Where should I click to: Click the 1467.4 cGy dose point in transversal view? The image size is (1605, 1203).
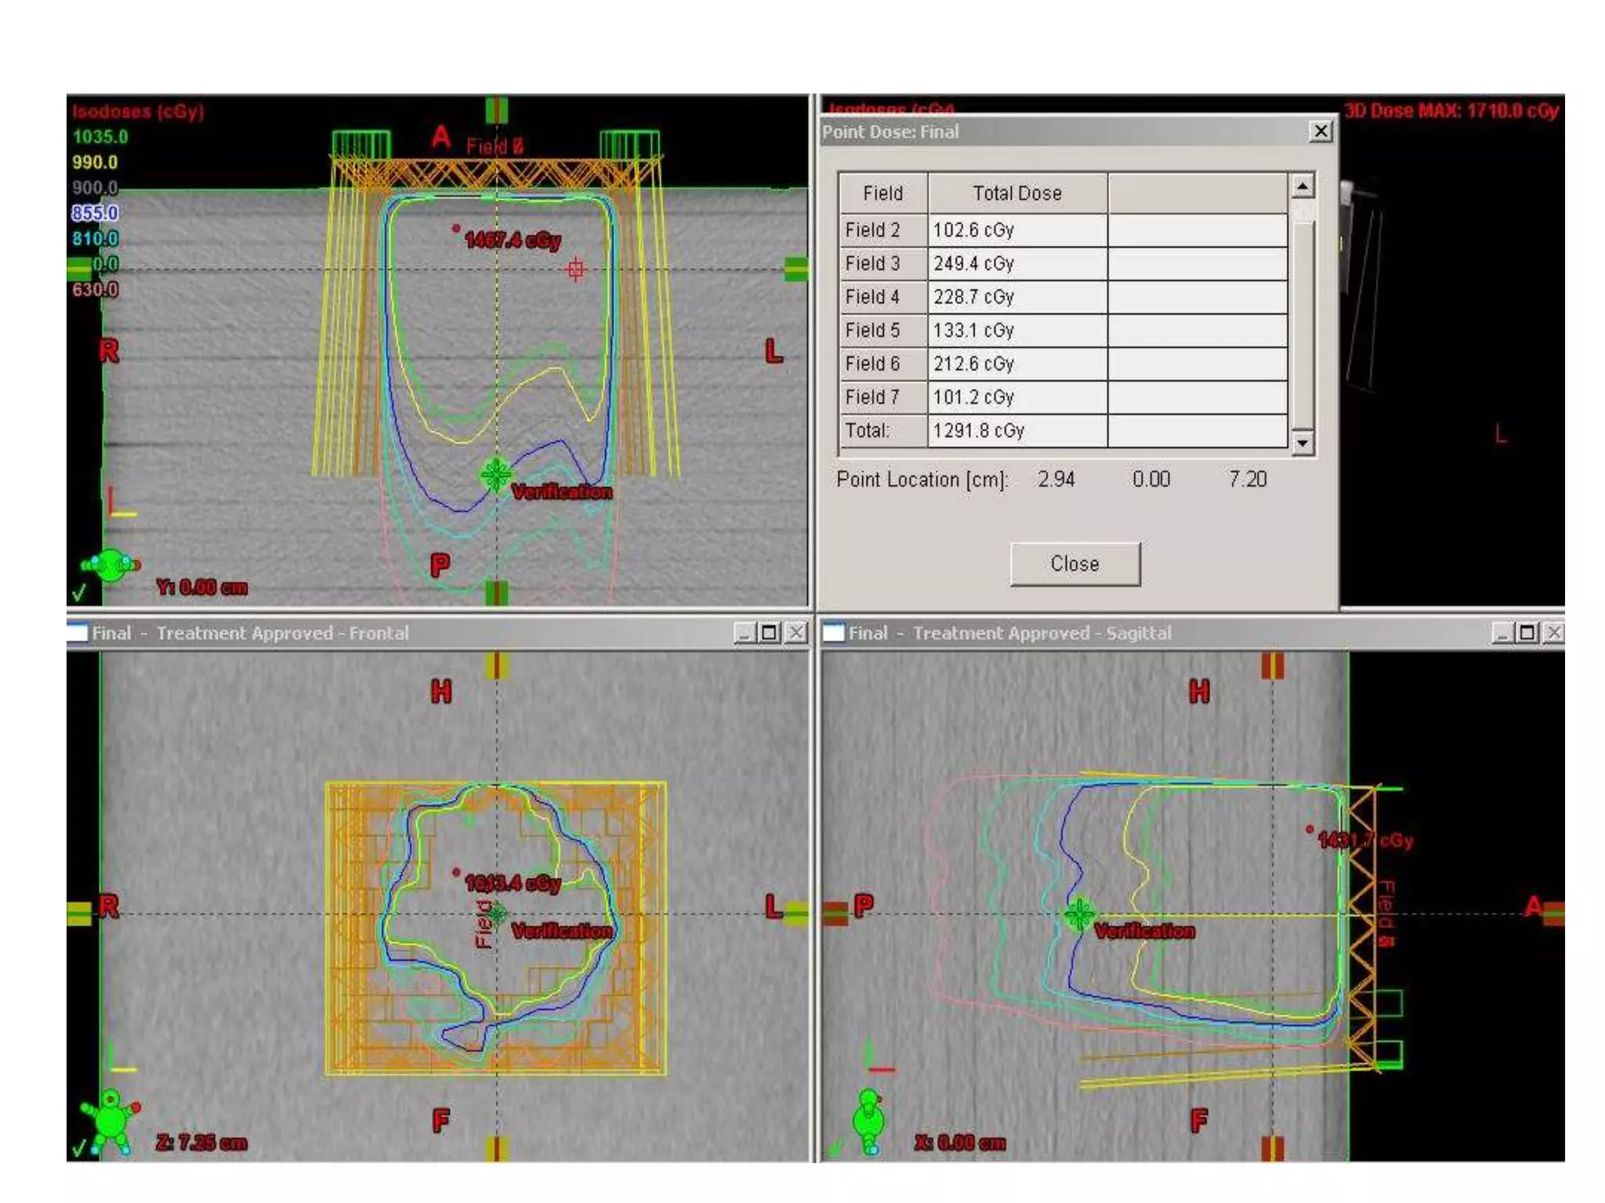(x=456, y=229)
